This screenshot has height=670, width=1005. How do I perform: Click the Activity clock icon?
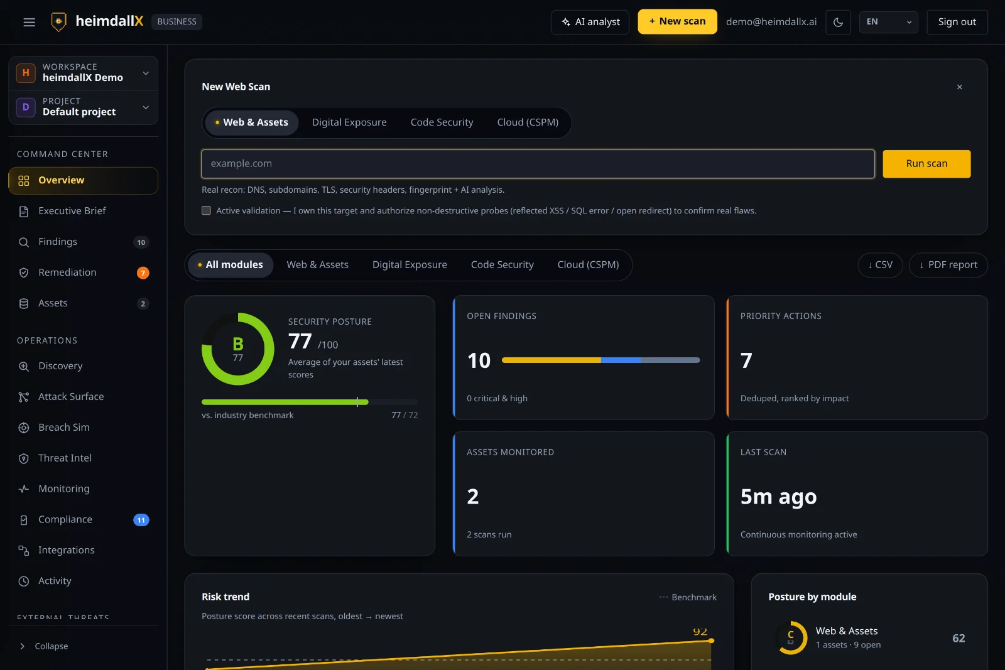[24, 581]
